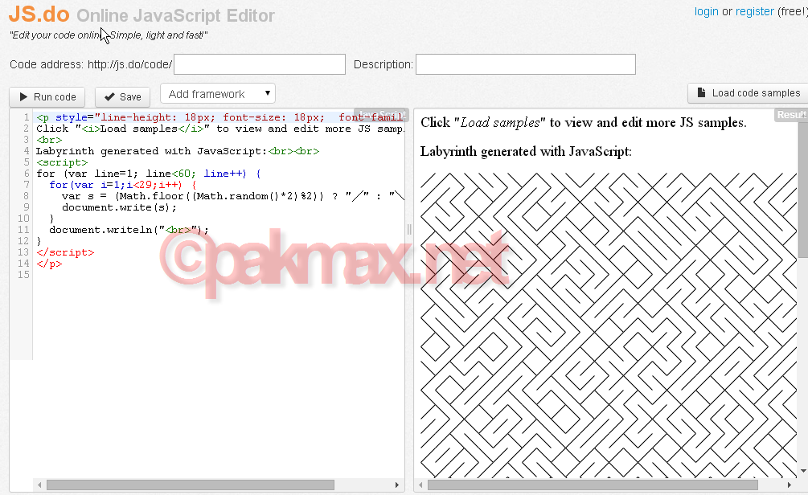Click down arrow of result vertical scrollbar

(803, 471)
